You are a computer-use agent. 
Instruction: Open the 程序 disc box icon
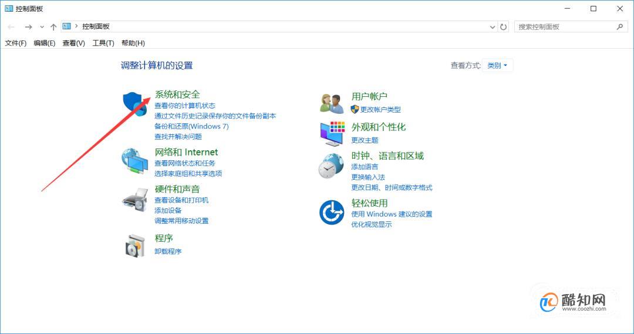135,245
